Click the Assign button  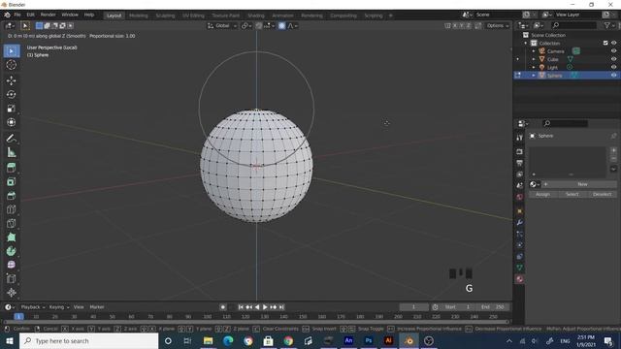point(542,194)
